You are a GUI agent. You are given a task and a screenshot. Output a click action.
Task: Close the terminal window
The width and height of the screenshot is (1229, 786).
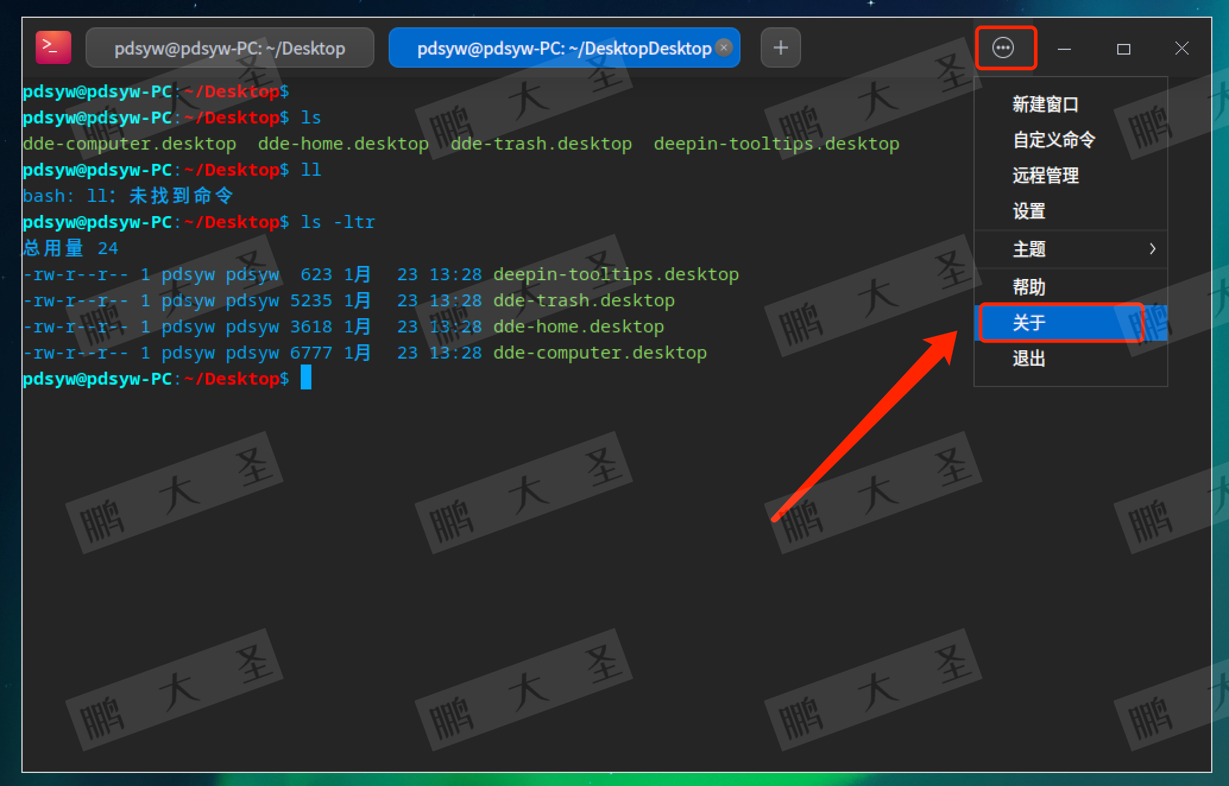[1181, 48]
